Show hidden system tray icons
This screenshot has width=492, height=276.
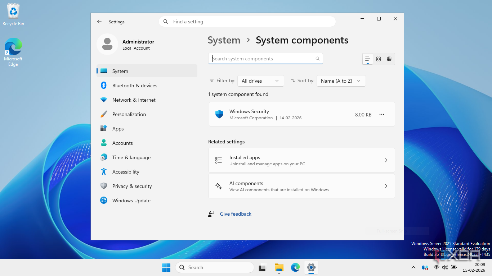point(413,267)
